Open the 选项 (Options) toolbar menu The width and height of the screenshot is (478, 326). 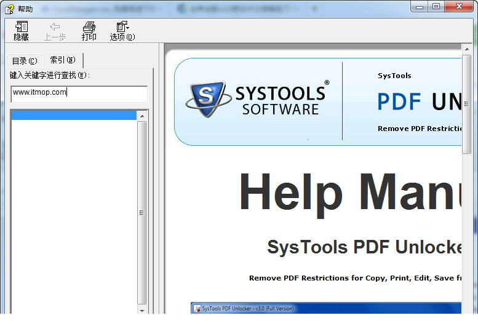122,31
